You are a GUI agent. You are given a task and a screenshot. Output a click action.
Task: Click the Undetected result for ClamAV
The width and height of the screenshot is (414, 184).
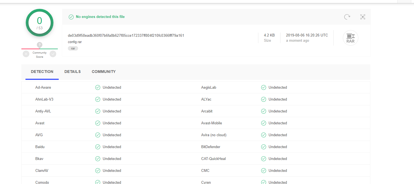click(x=112, y=170)
